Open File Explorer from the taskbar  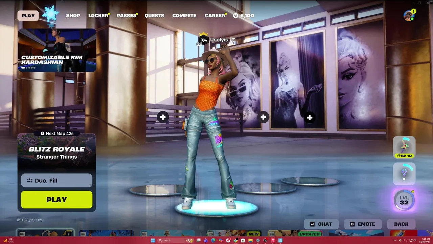pos(250,240)
